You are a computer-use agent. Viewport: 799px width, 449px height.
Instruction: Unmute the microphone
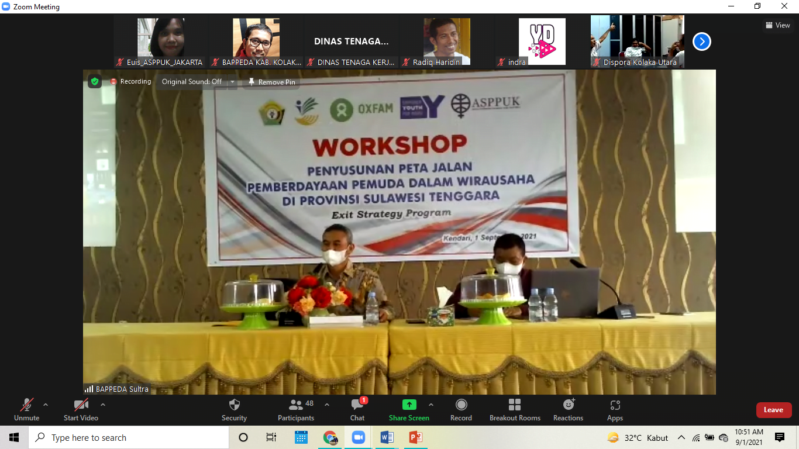[x=26, y=409]
